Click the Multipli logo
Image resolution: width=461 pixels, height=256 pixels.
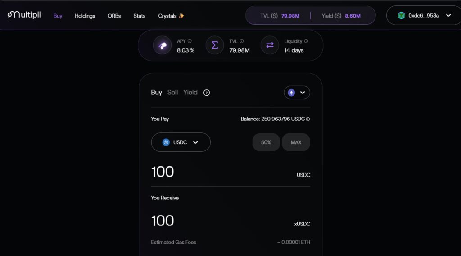click(24, 15)
